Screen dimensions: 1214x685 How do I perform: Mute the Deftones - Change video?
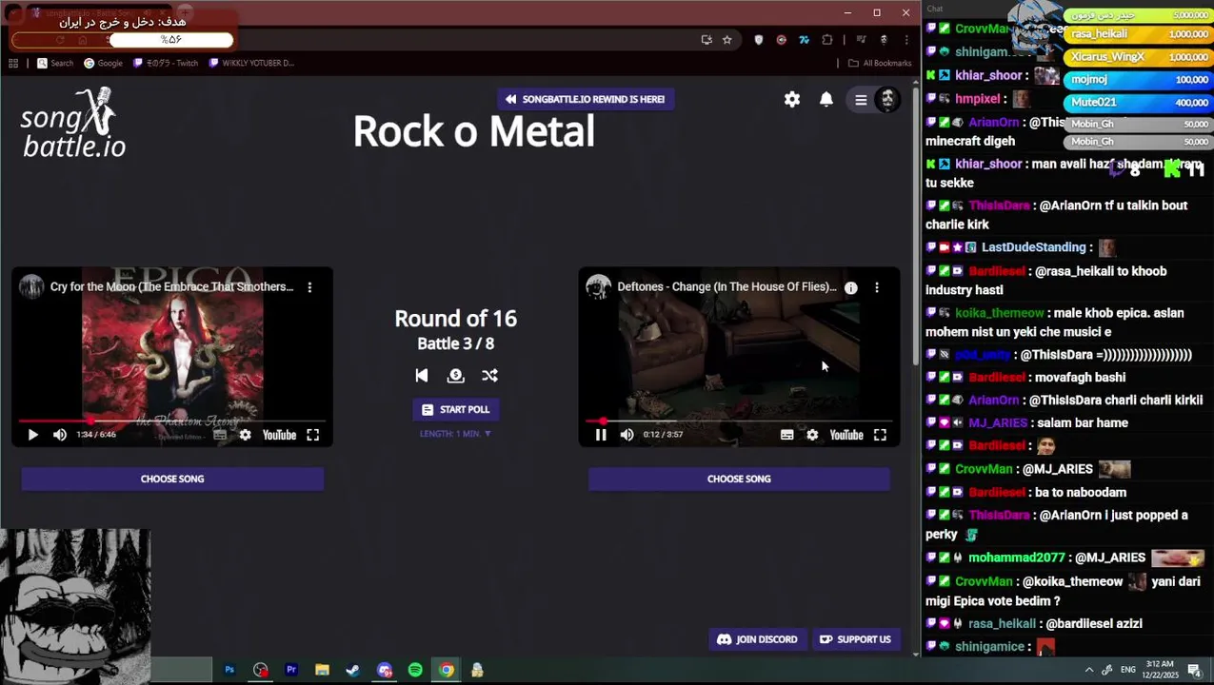point(627,435)
